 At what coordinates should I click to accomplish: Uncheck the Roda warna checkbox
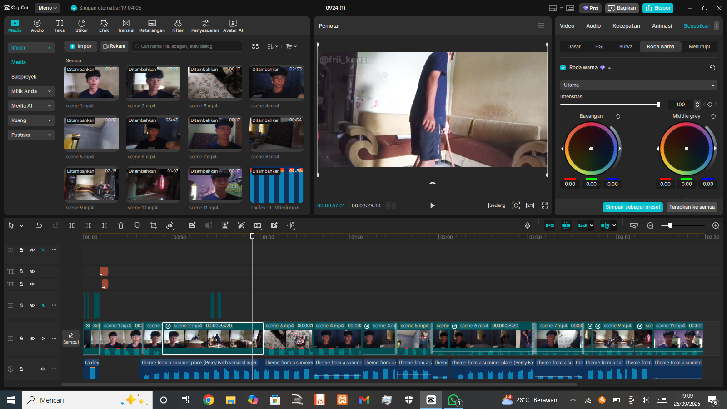563,68
